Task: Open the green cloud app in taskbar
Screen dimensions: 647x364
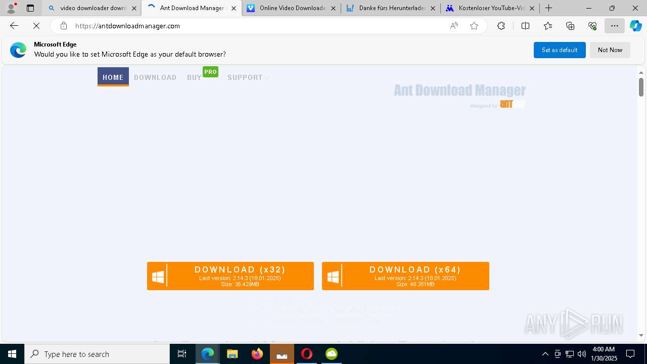Action: click(x=332, y=354)
